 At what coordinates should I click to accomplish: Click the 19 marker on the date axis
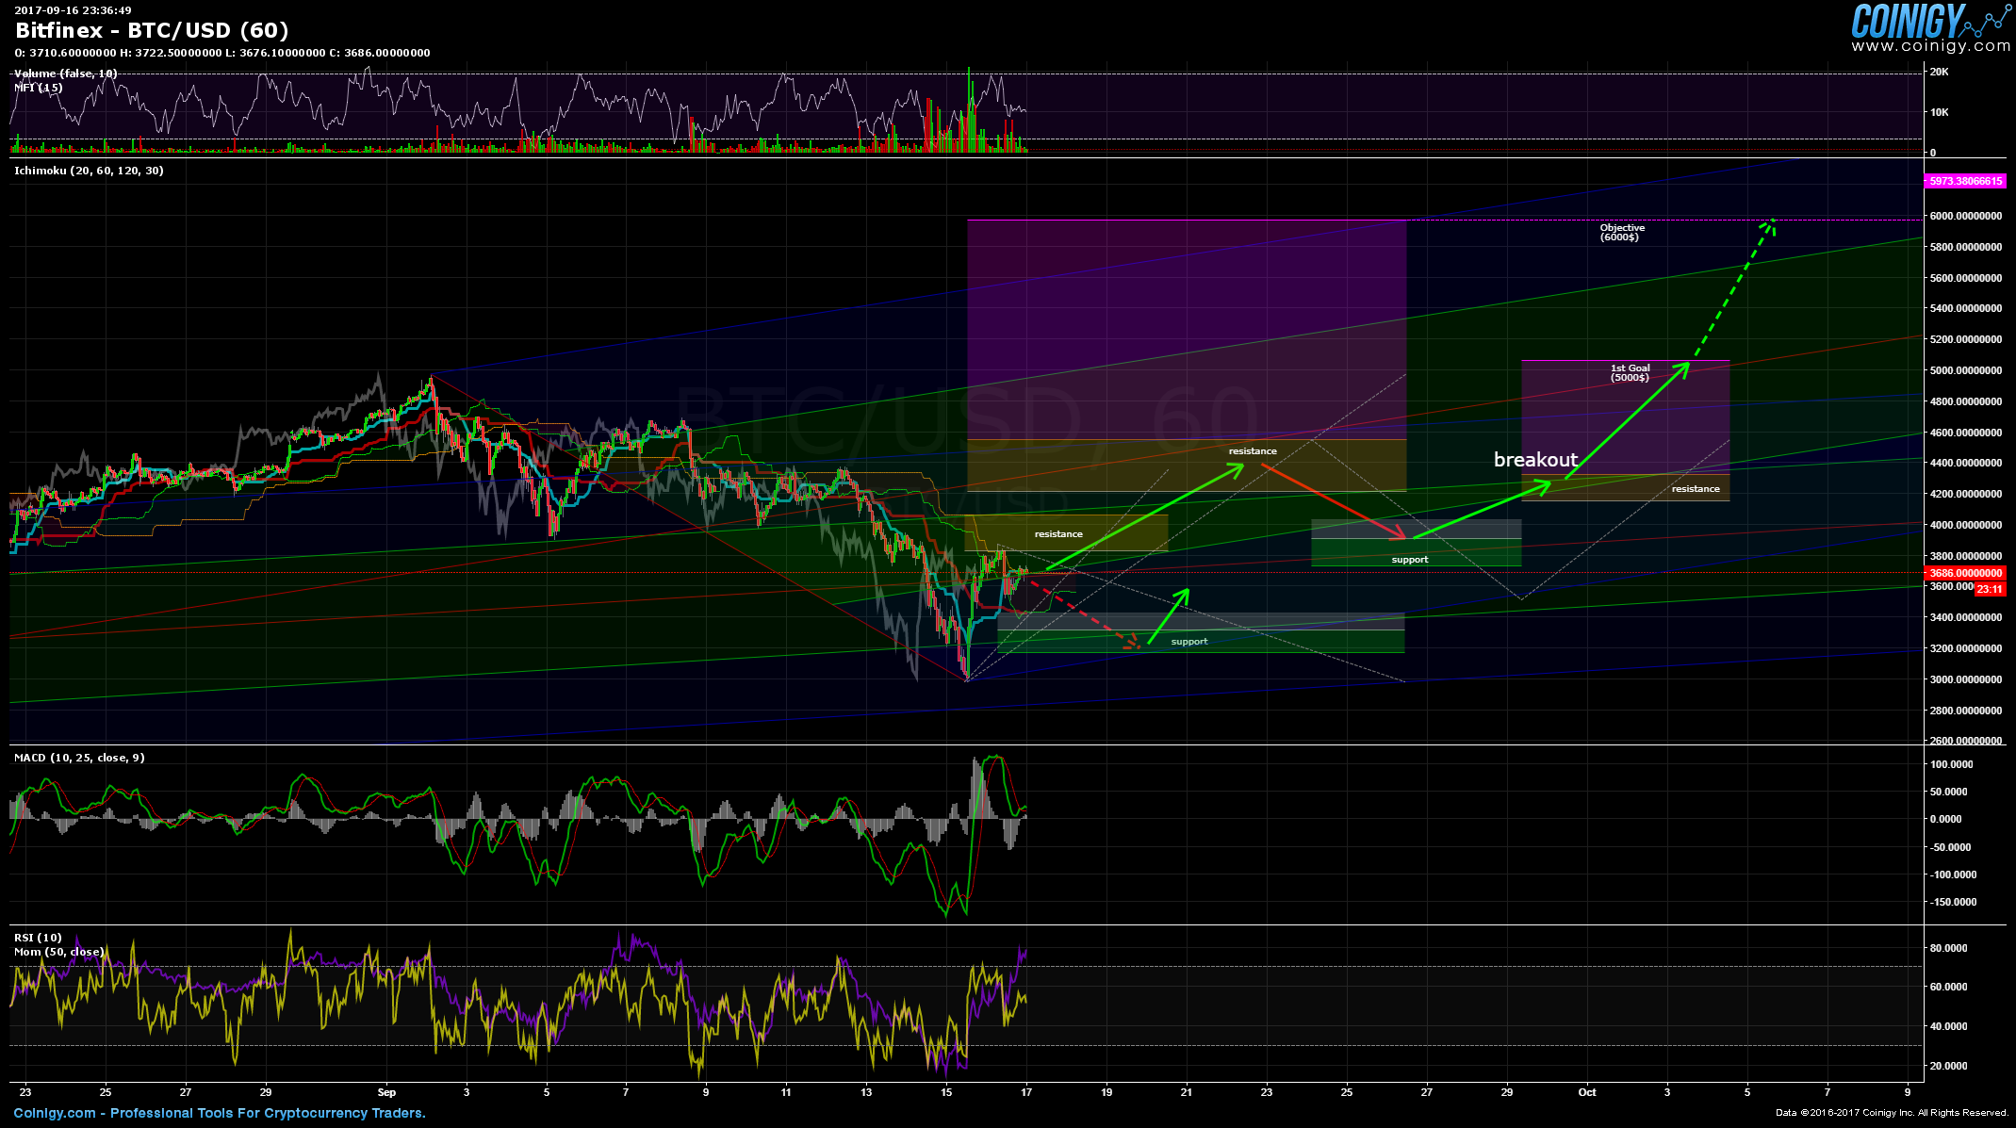pos(1106,1092)
